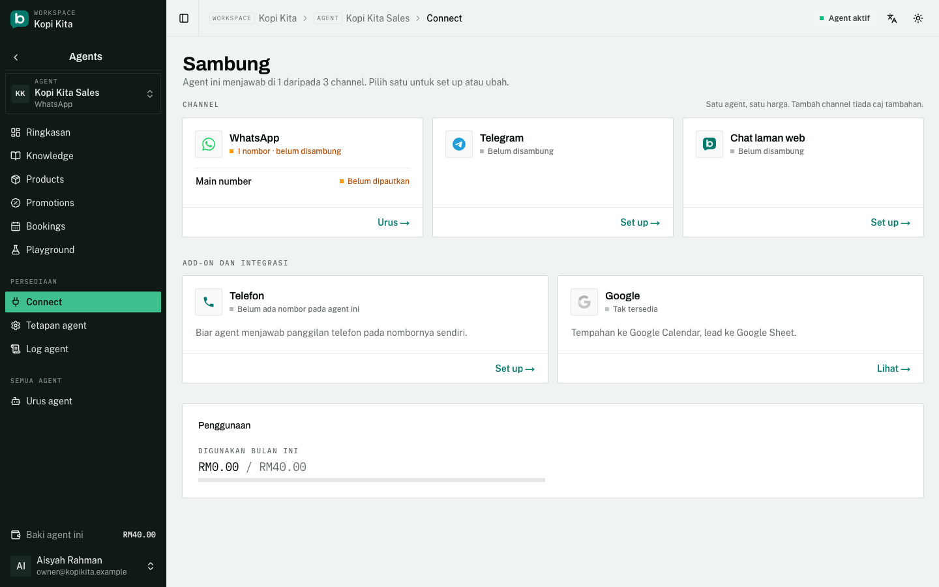Image resolution: width=939 pixels, height=587 pixels.
Task: Expand the Aisyah Rahman account menu
Action: click(x=83, y=566)
